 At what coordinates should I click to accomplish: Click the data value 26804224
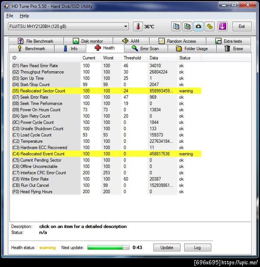coord(159,72)
